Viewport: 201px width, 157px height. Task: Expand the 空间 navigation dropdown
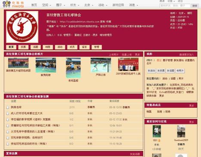[x=47, y=5]
